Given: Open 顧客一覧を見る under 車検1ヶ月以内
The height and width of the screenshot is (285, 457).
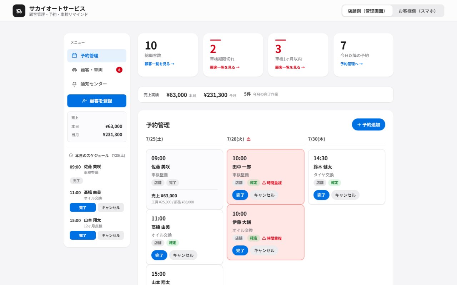Looking at the screenshot, I should point(290,67).
